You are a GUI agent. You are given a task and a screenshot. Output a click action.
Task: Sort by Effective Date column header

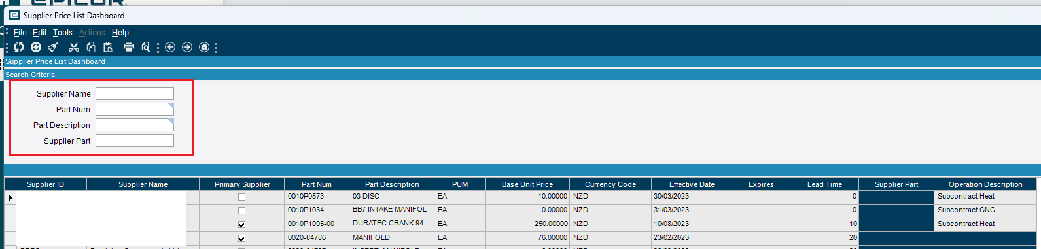coord(692,184)
